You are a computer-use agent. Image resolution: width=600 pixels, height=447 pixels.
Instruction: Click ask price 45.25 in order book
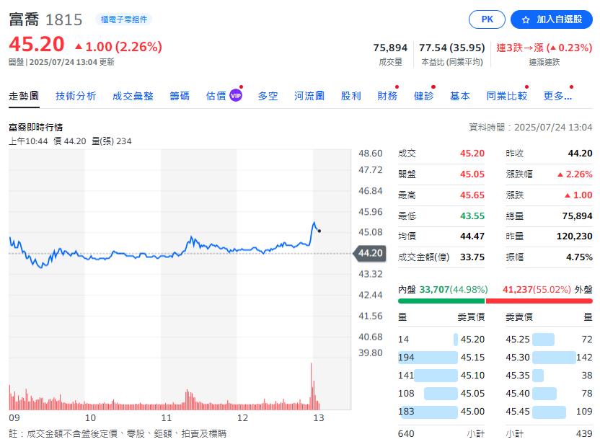pos(518,340)
